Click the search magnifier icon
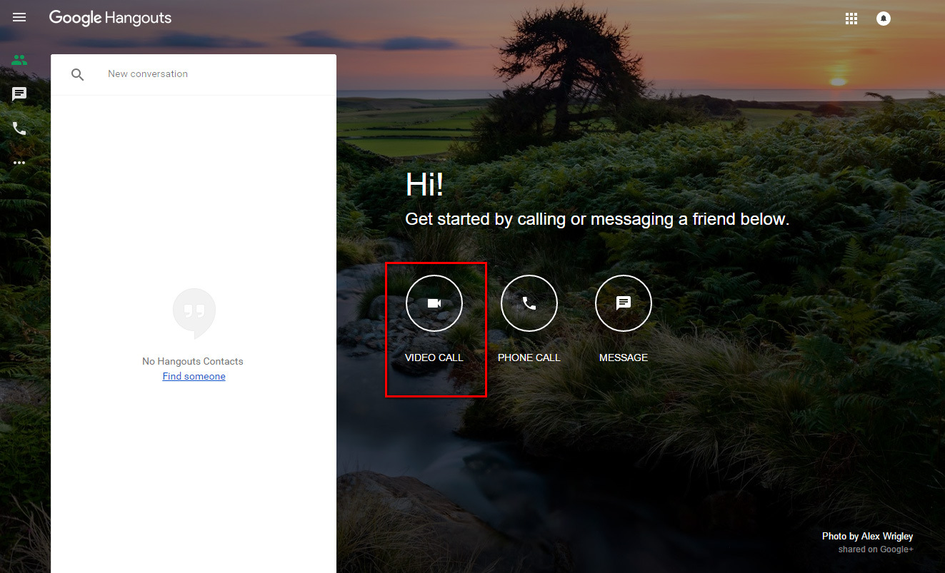 tap(78, 73)
